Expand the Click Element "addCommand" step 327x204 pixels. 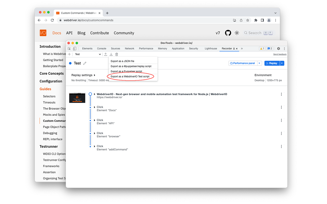click(95, 146)
